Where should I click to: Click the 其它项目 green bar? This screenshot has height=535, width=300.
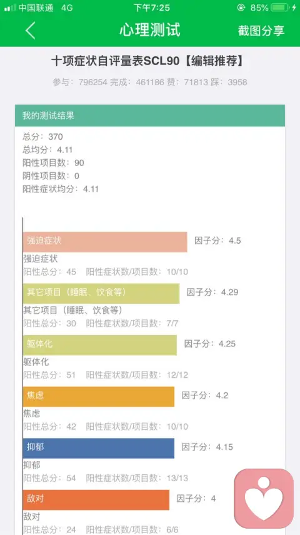(x=101, y=293)
